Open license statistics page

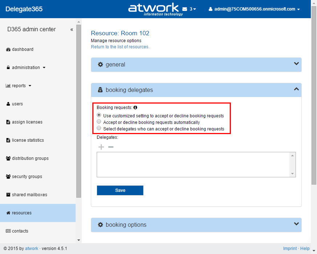pos(28,140)
